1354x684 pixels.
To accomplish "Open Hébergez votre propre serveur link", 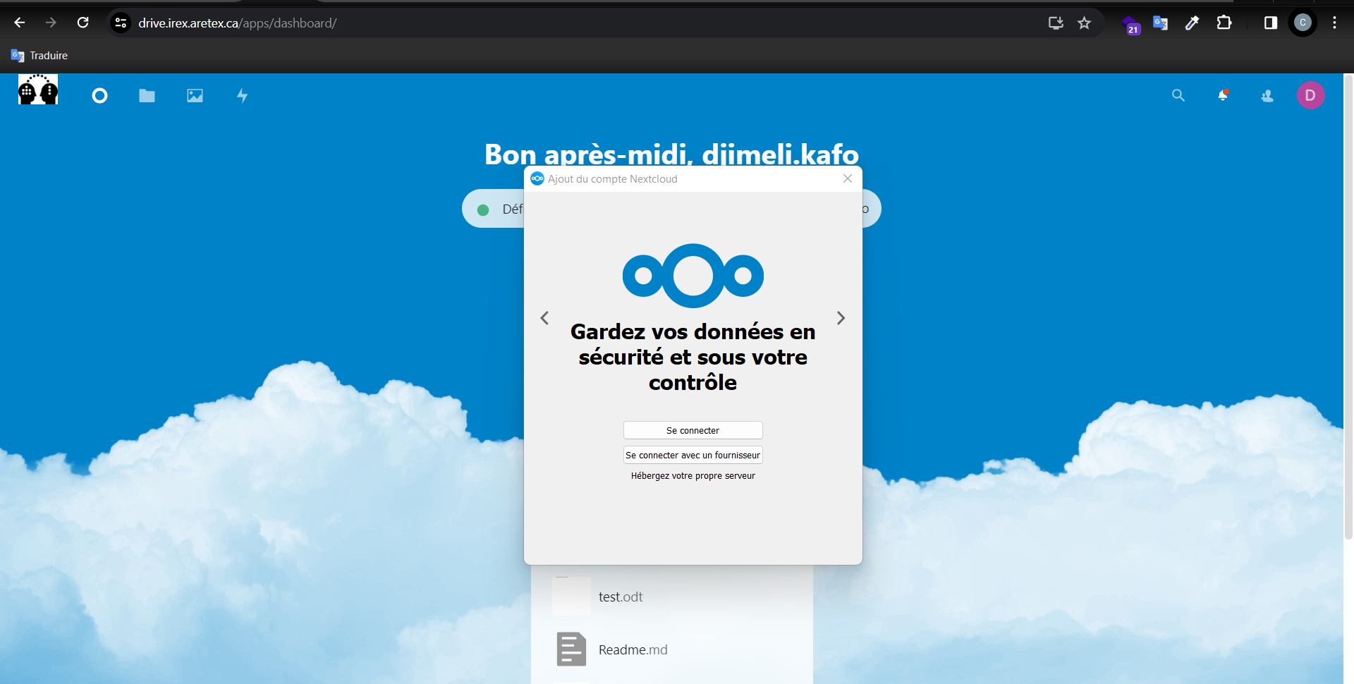I will (693, 476).
